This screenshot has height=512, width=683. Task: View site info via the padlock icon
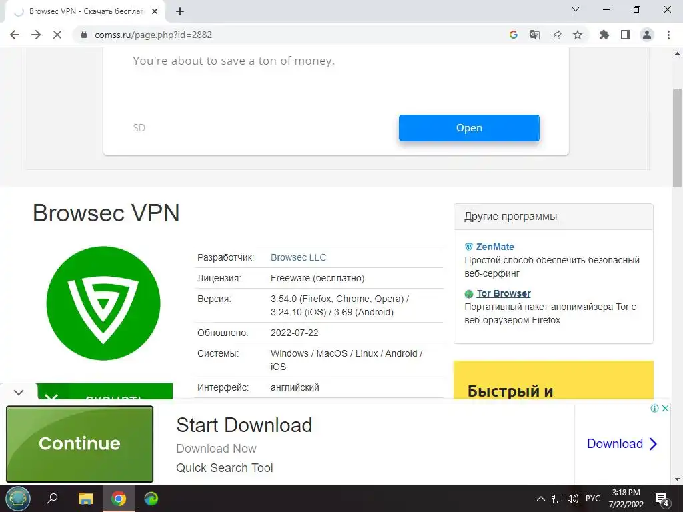pyautogui.click(x=85, y=35)
